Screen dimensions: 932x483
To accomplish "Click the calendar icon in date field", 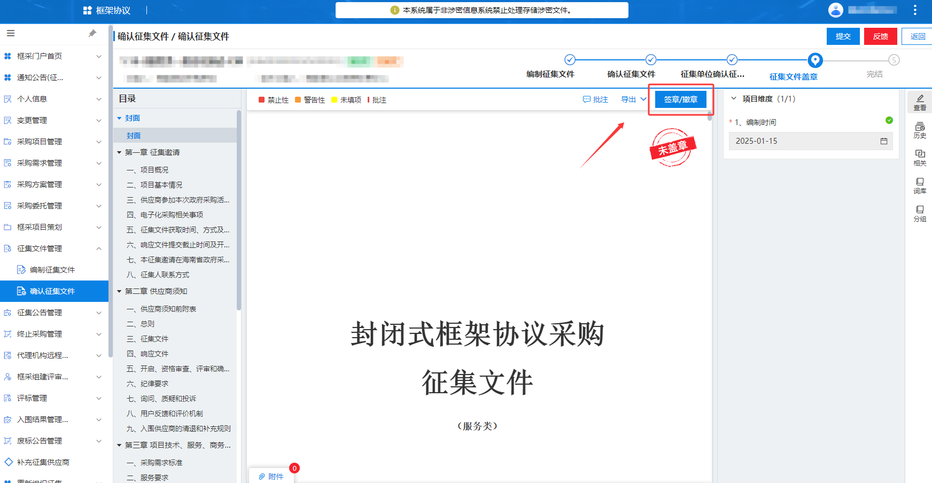I will pos(884,141).
